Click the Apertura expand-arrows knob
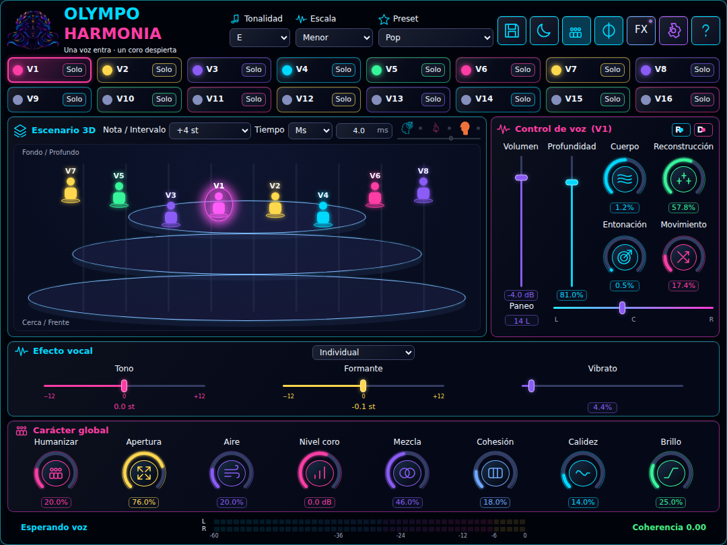This screenshot has width=727, height=545. pos(144,473)
